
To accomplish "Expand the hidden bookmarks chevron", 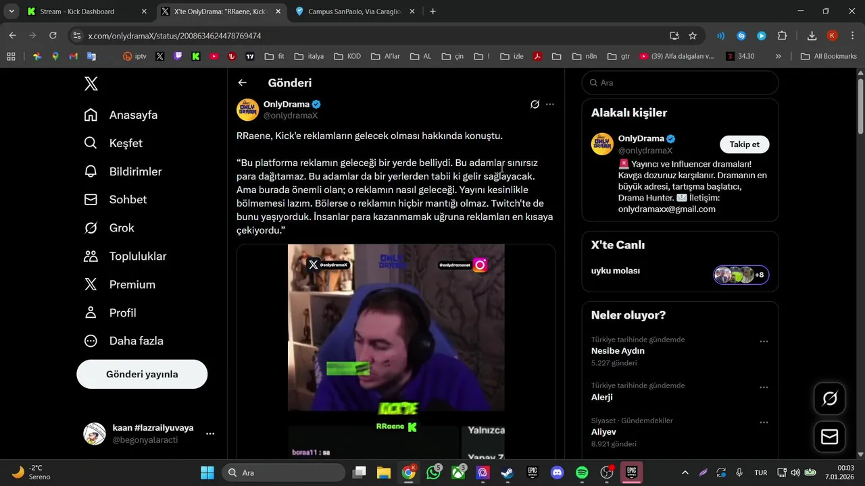I will coord(778,57).
